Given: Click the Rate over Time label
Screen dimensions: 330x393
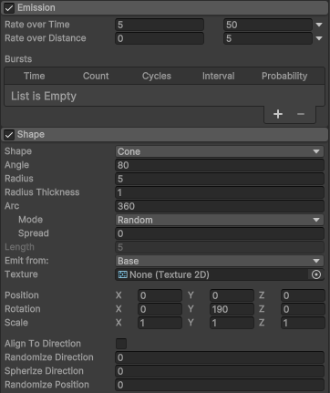Looking at the screenshot, I should tap(37, 25).
